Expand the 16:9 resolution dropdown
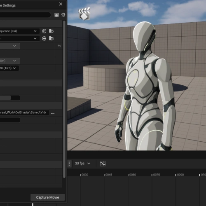This screenshot has height=206, width=206. click(x=9, y=68)
